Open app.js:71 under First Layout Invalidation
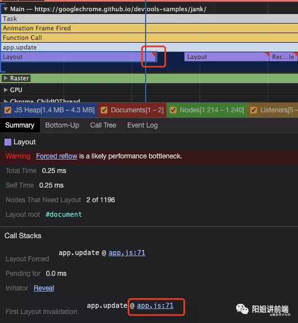 click(x=155, y=306)
